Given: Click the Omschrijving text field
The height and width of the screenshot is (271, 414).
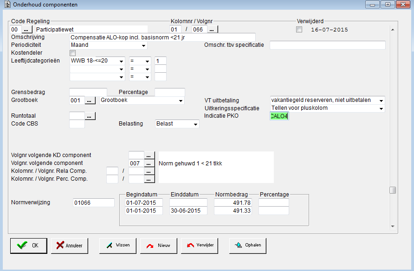Looking at the screenshot, I should pyautogui.click(x=162, y=38).
